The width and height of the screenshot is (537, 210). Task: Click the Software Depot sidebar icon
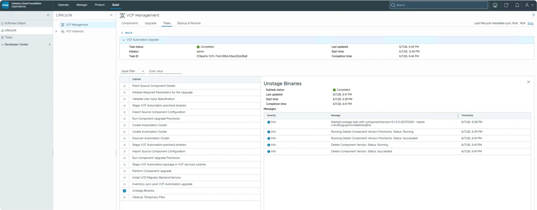pos(2,23)
